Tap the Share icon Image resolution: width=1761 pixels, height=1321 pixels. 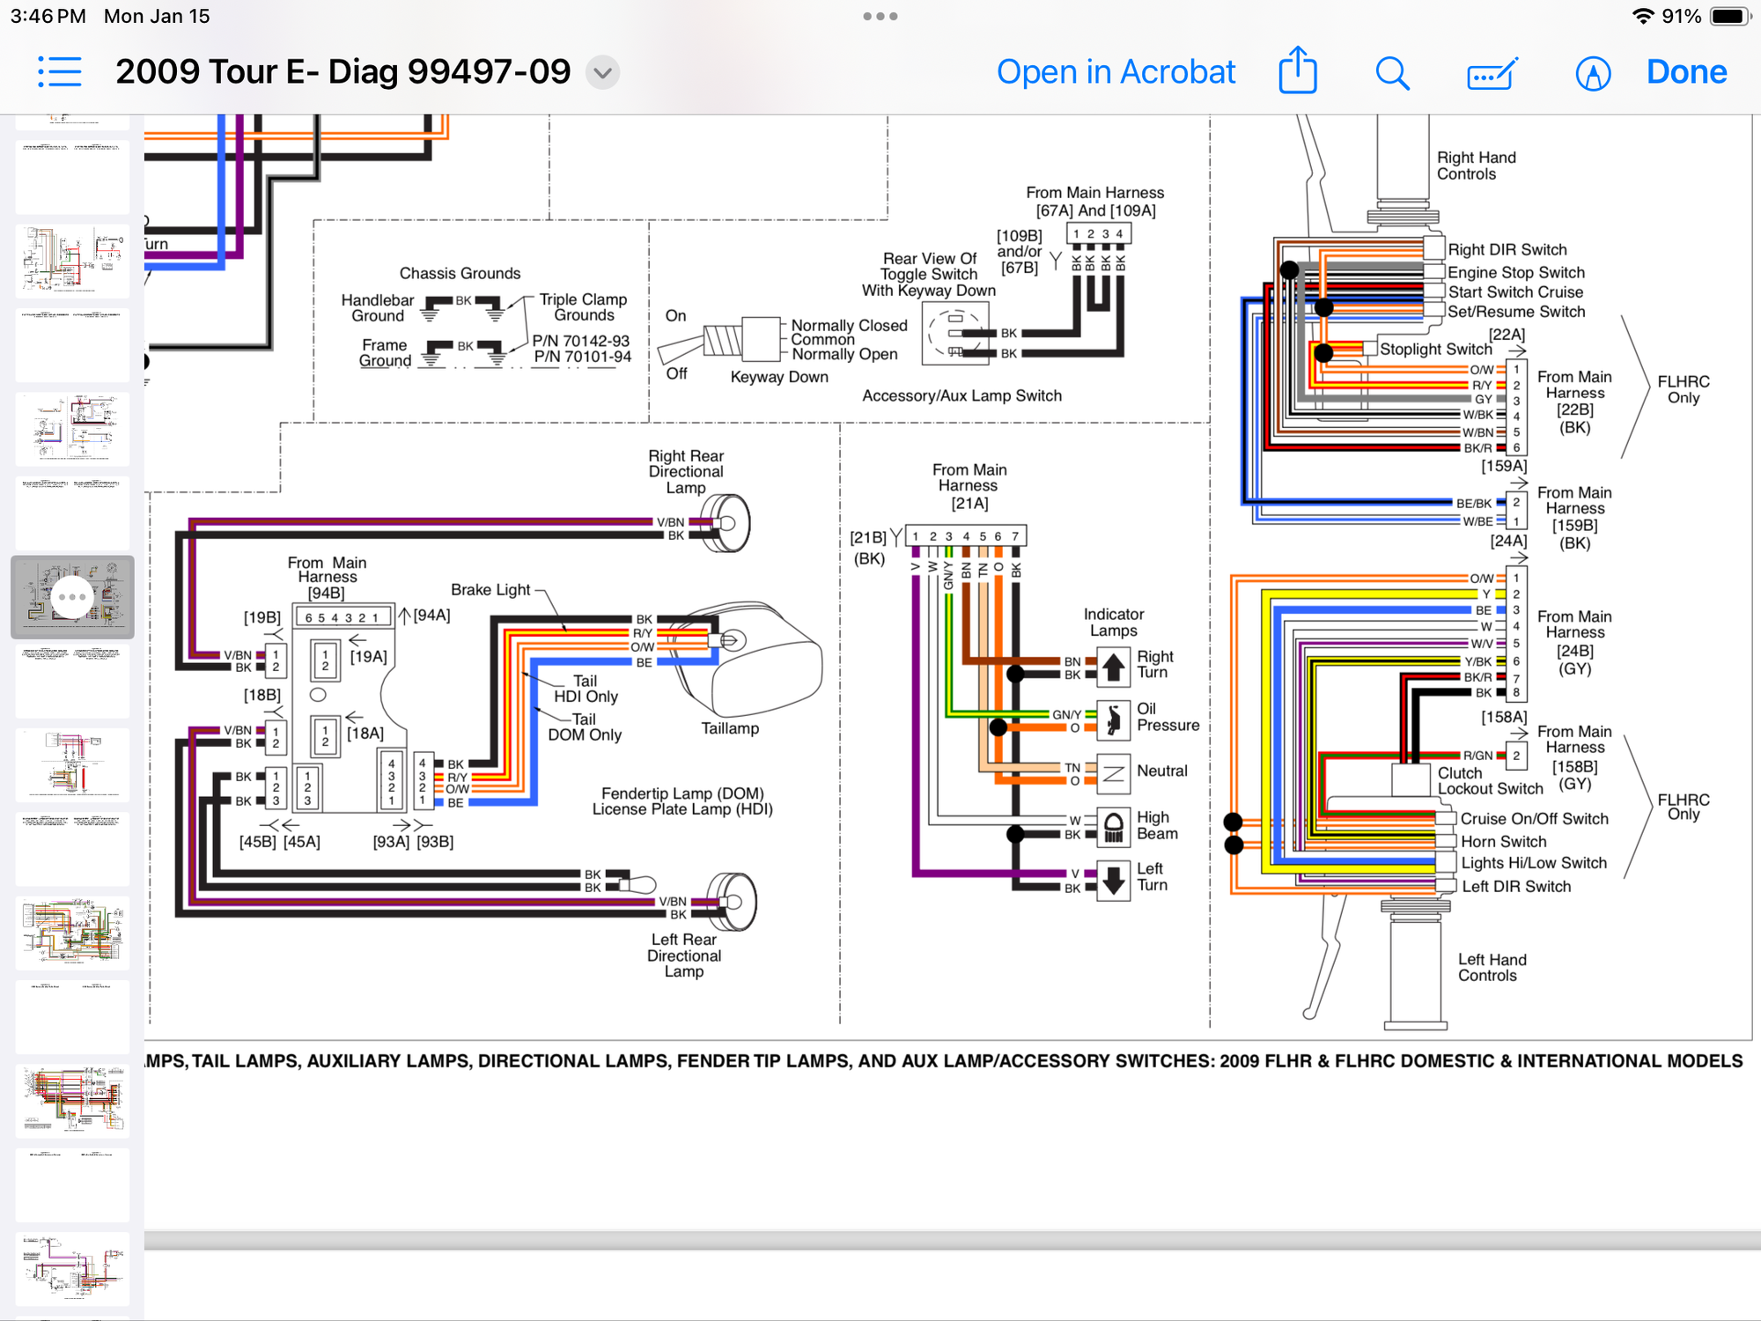[1297, 70]
